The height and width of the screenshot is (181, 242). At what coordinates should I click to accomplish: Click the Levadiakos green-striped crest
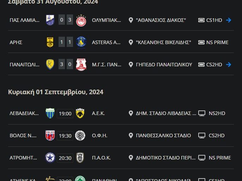pos(50,113)
